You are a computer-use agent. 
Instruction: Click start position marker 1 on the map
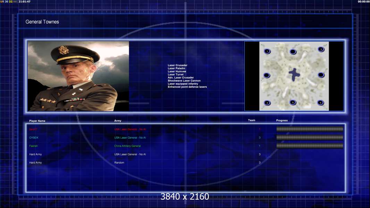(x=267, y=51)
